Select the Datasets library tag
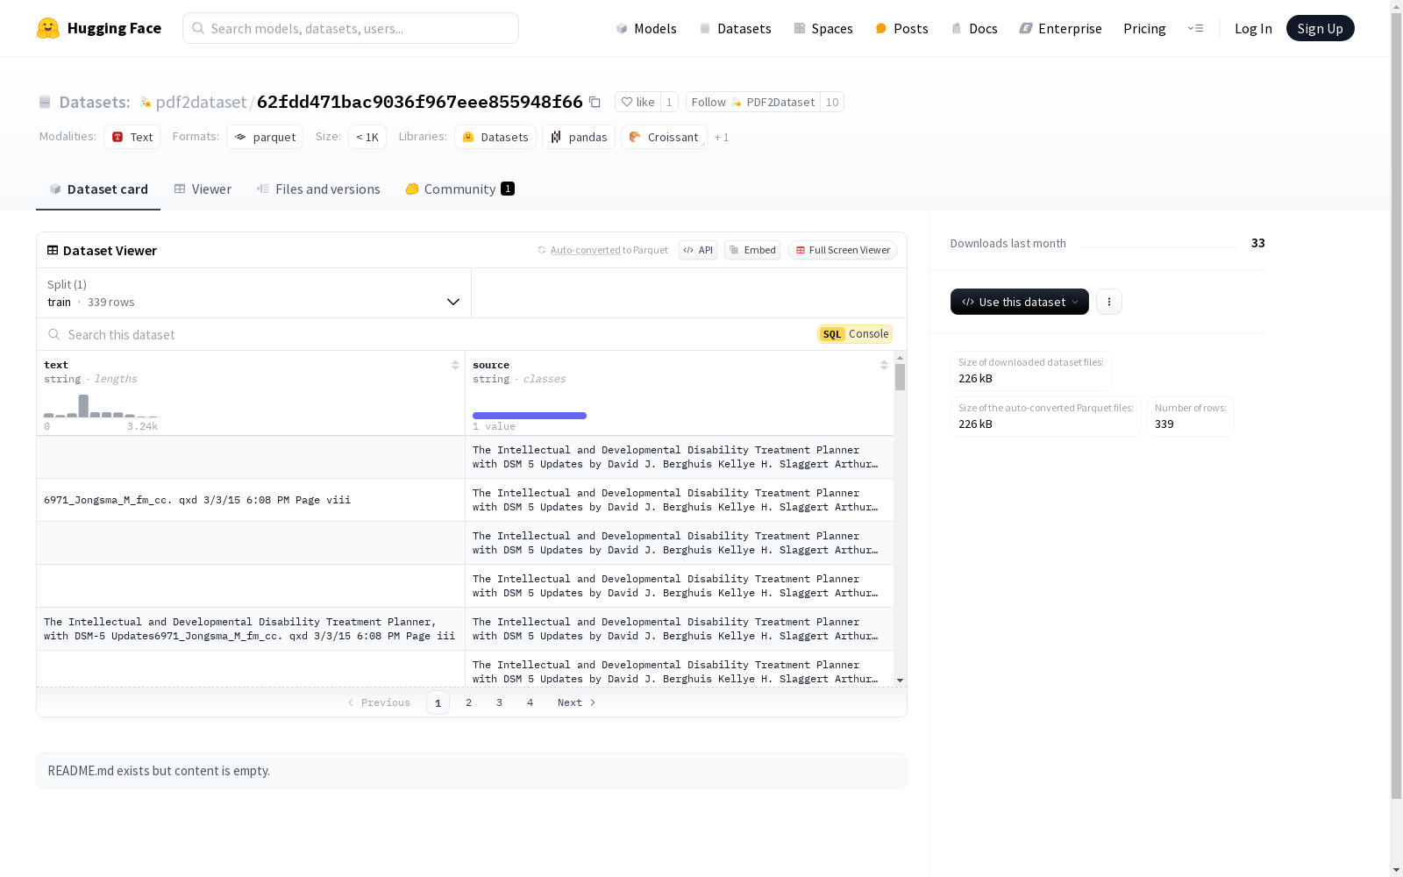The height and width of the screenshot is (877, 1403). pos(495,137)
